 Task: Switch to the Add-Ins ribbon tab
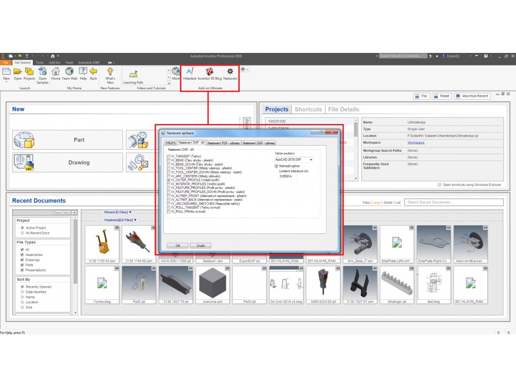tap(54, 62)
